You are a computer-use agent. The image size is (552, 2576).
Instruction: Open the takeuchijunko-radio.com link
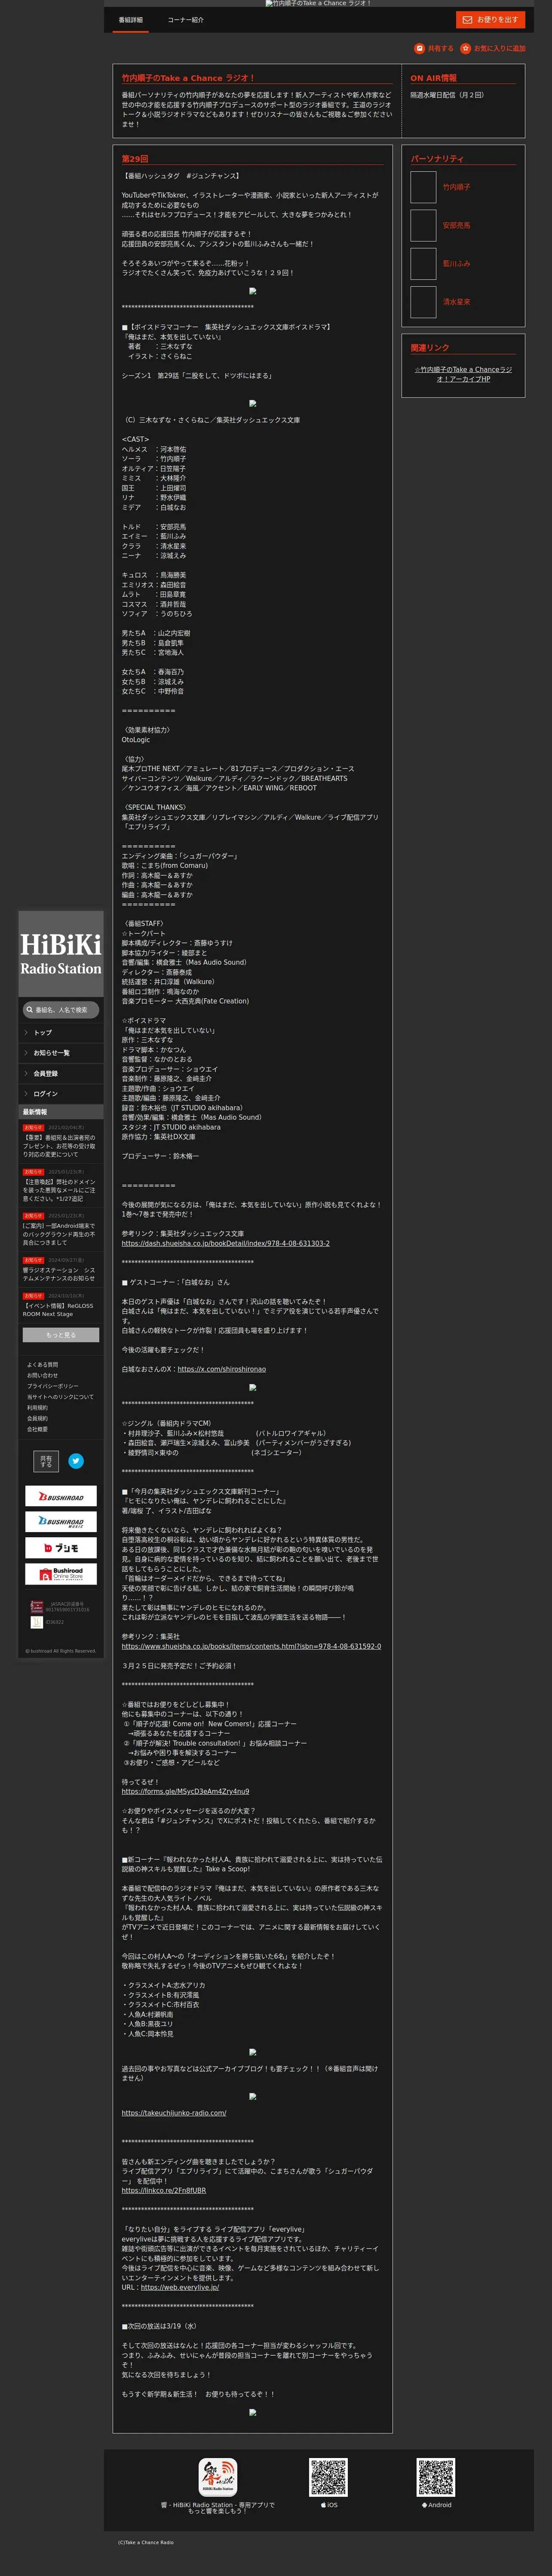coord(174,2112)
